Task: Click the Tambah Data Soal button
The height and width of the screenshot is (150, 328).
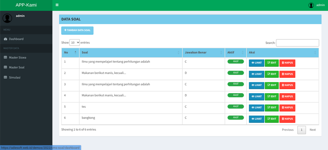Action: tap(77, 30)
